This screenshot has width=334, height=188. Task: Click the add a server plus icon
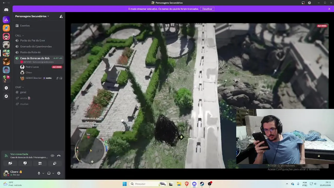pos(6,88)
